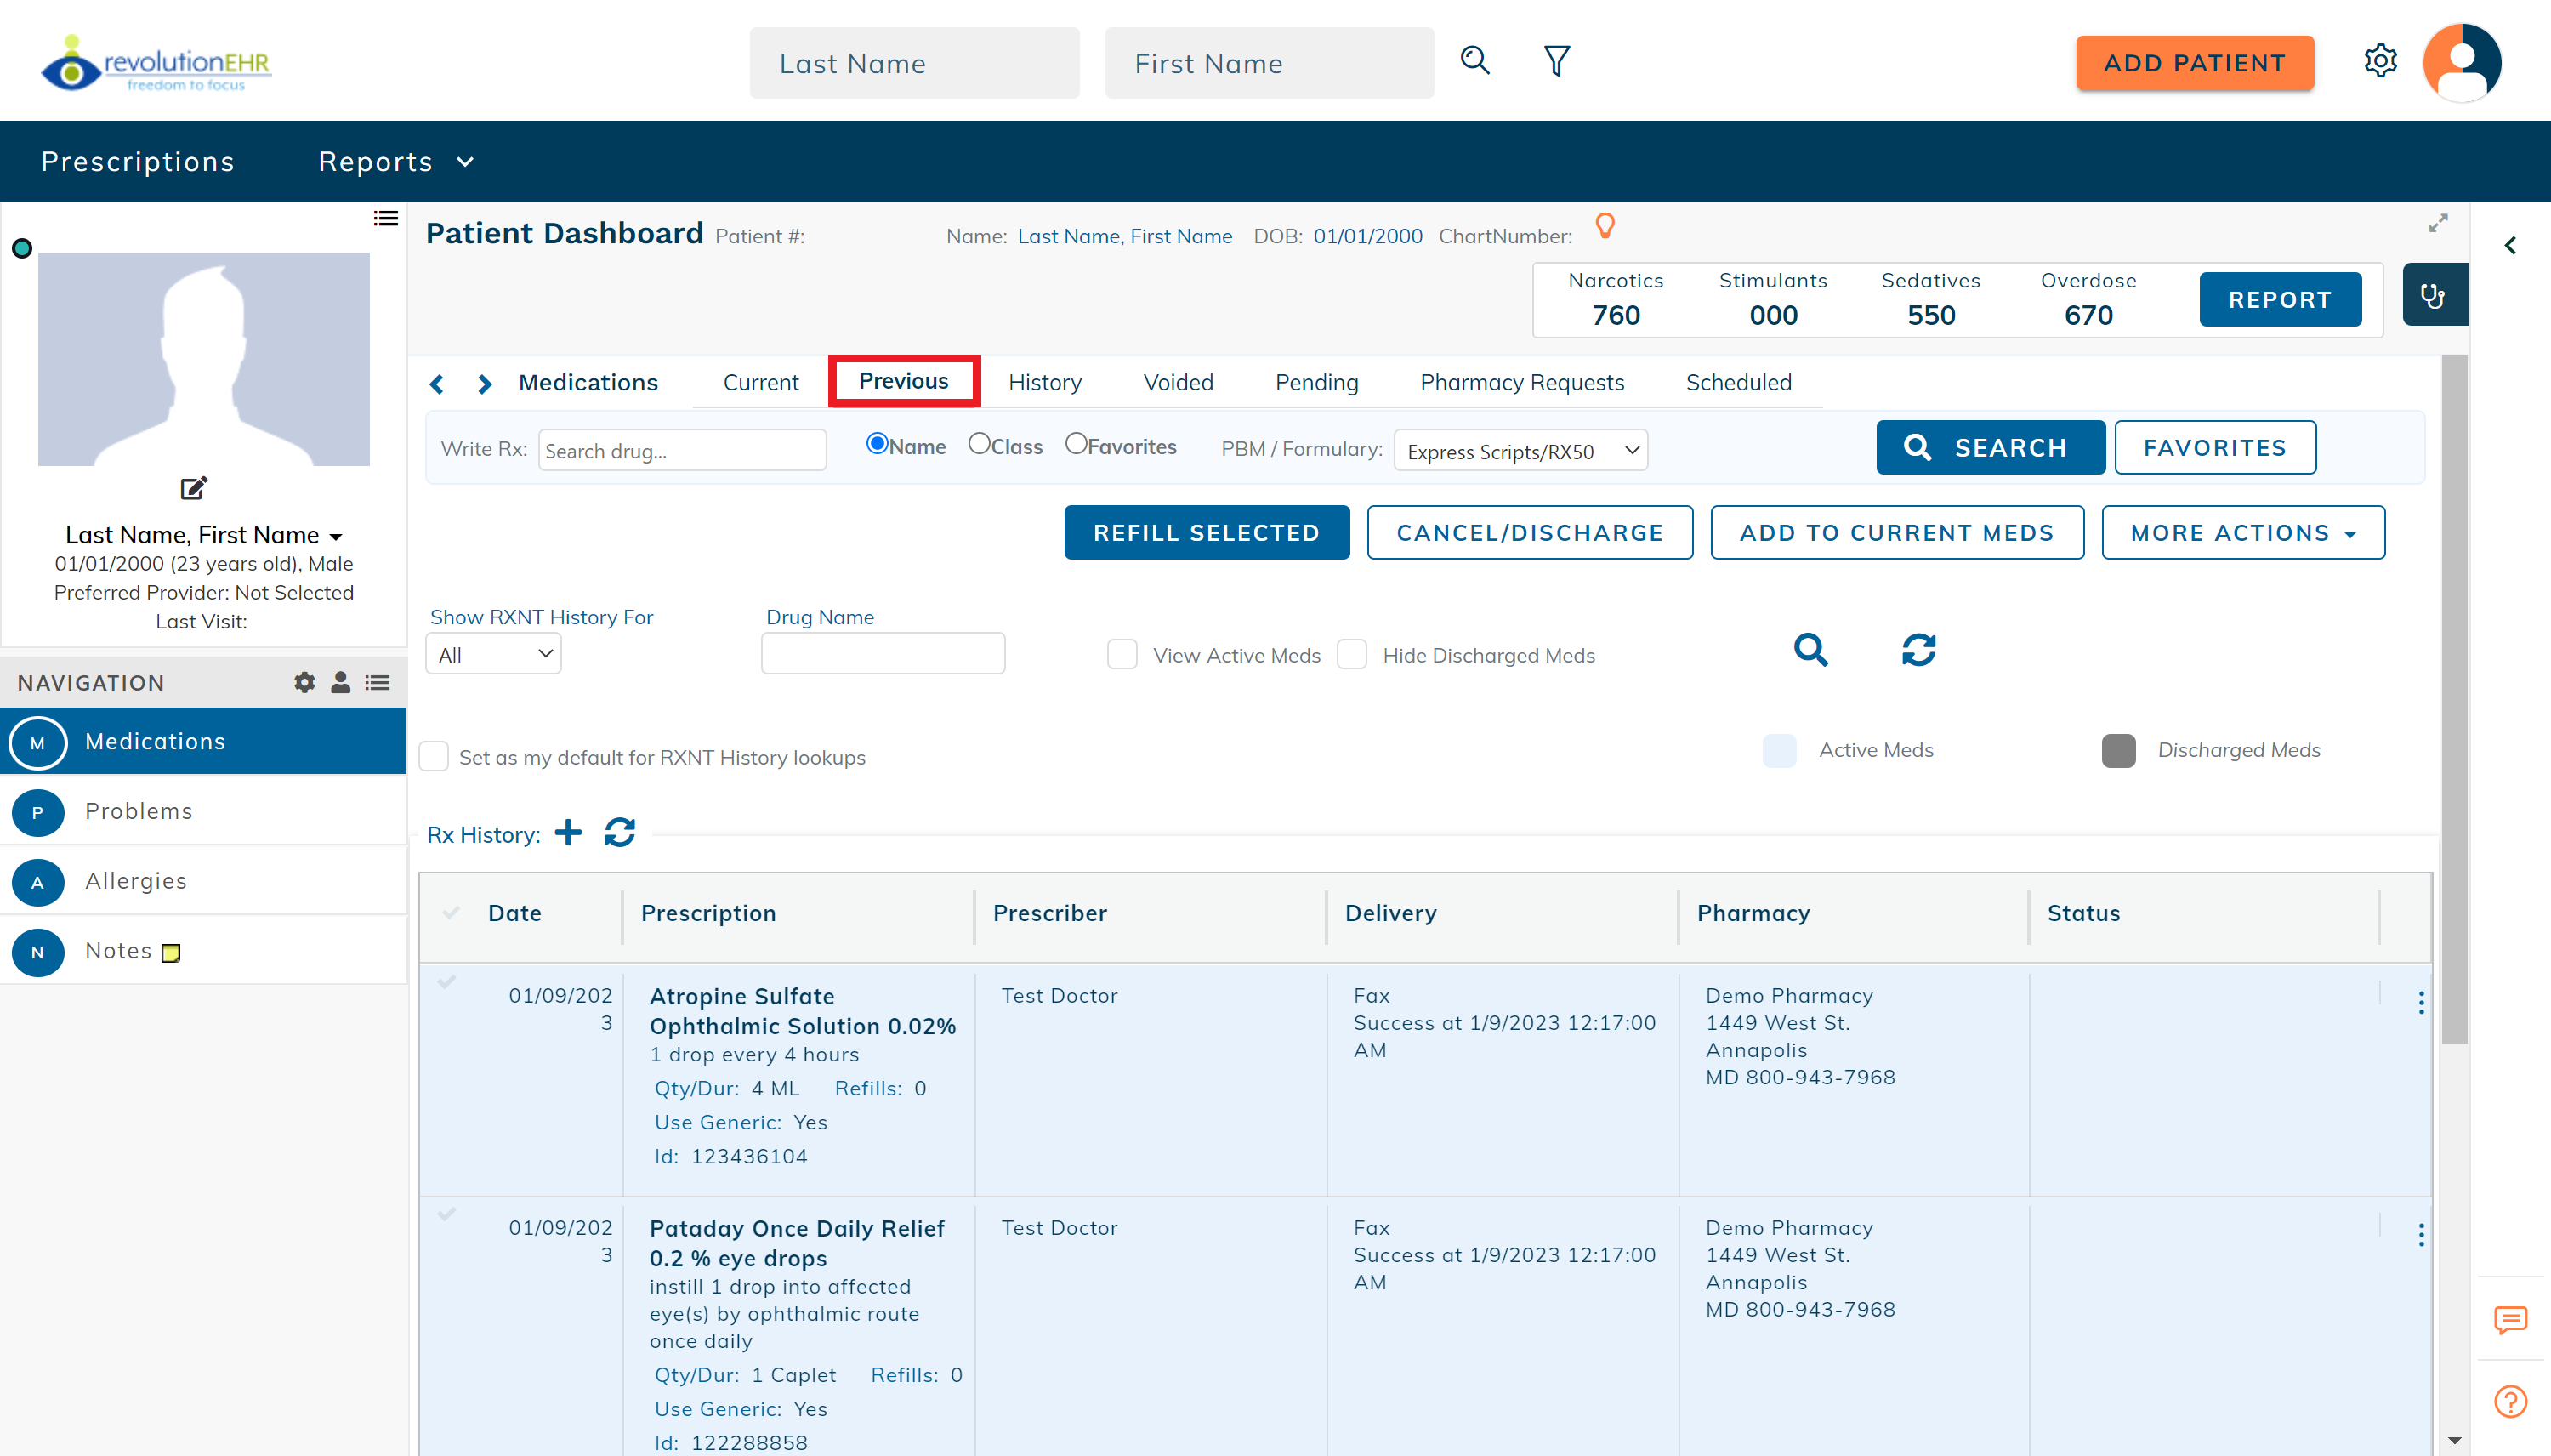The height and width of the screenshot is (1456, 2551).
Task: Open the Show RXNT History For dropdown
Action: tap(493, 653)
